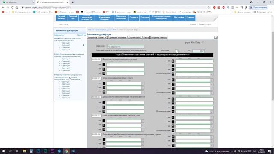Open Страница 6 under form 910.01
The height and width of the screenshot is (154, 274).
click(x=66, y=70)
